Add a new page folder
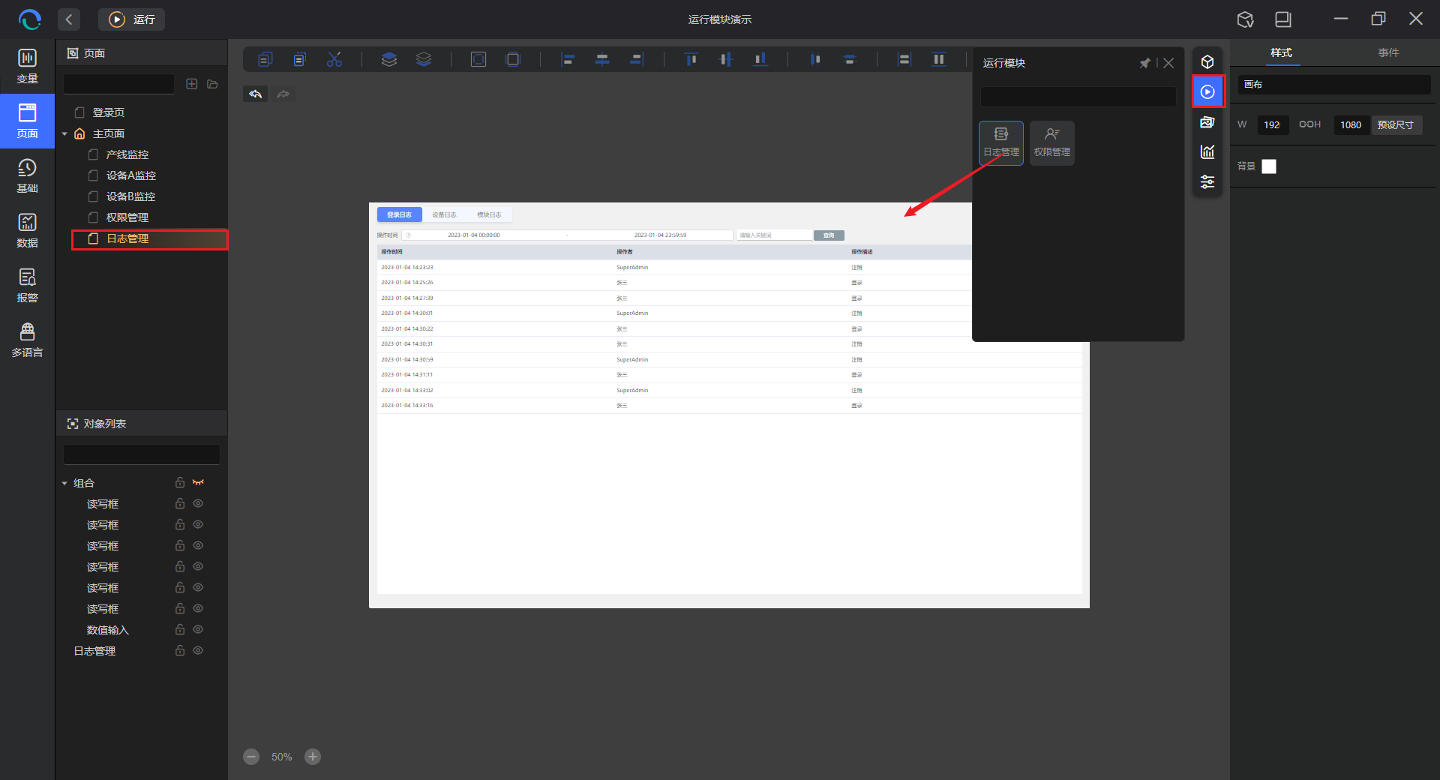1440x780 pixels. [213, 84]
